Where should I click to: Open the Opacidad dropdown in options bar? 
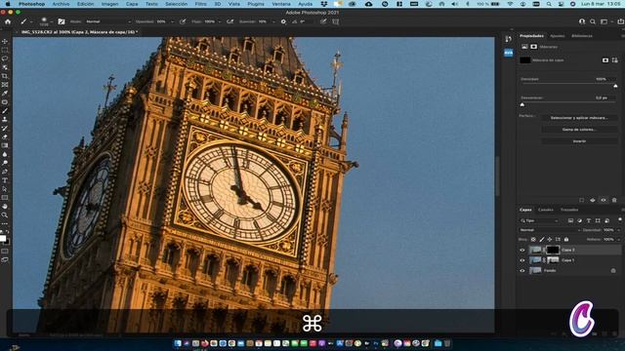172,21
